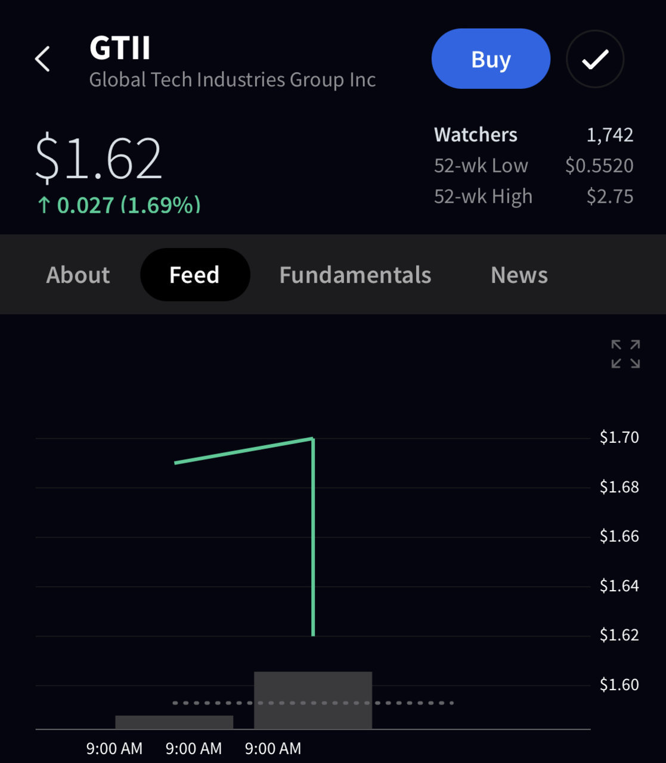Tap the 0.027 (1.69%) price change
This screenshot has width=666, height=763.
119,205
